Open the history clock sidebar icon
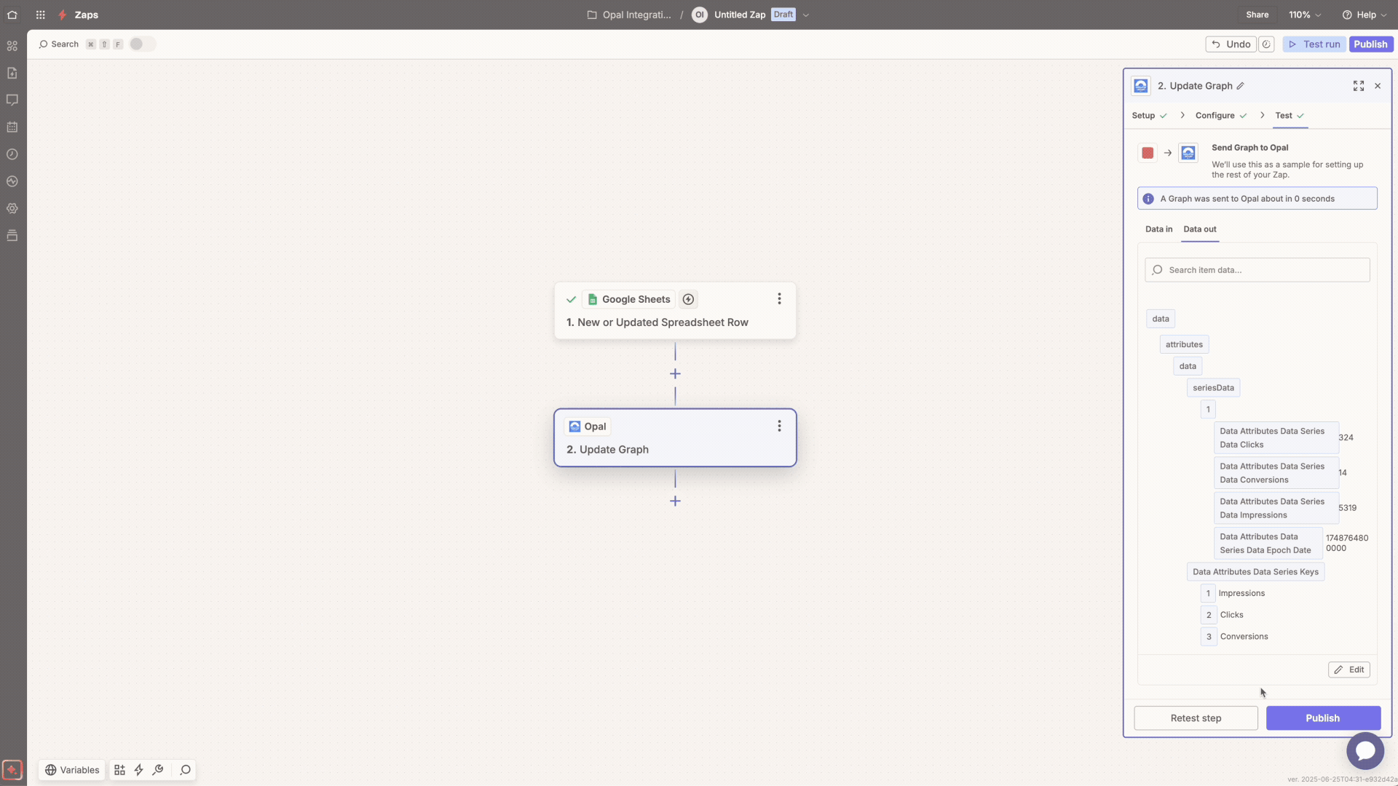 (x=12, y=154)
